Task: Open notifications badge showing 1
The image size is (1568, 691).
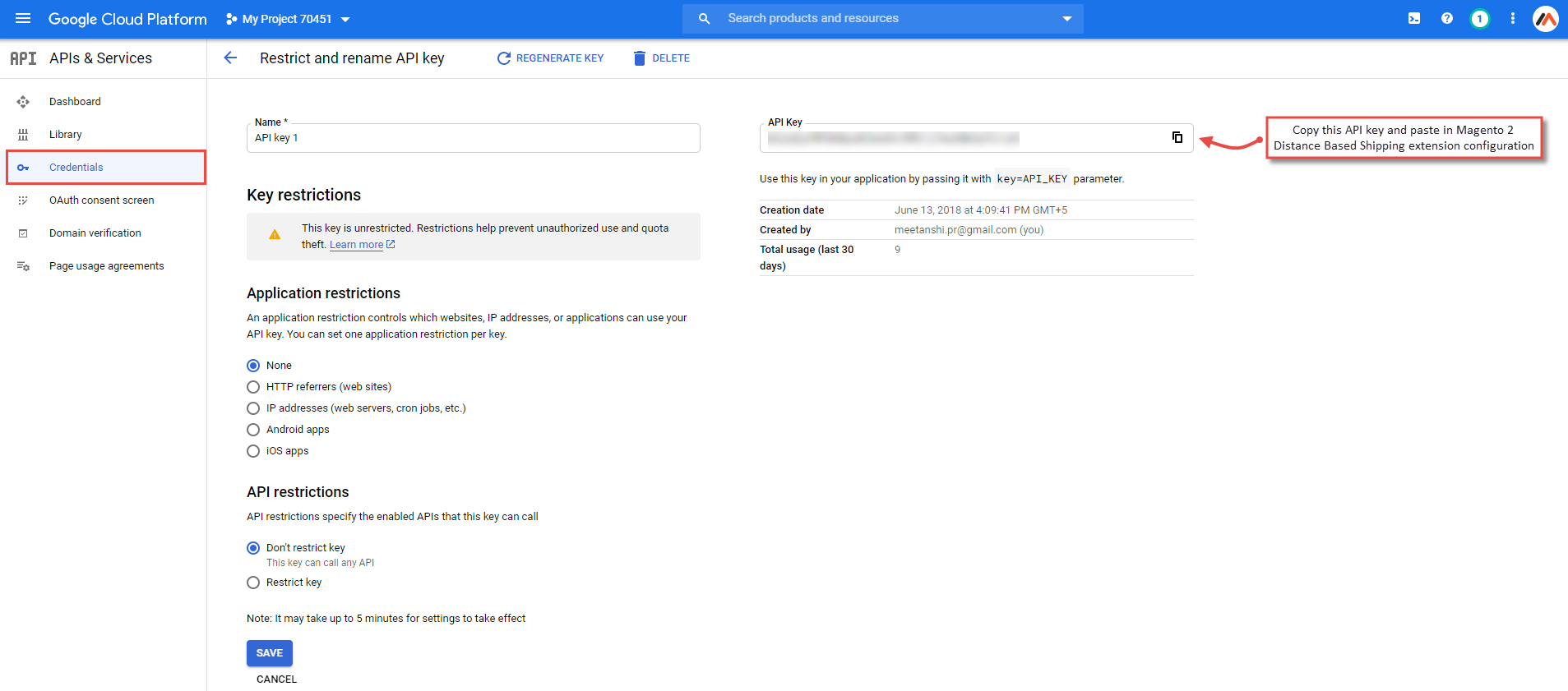Action: [x=1479, y=19]
